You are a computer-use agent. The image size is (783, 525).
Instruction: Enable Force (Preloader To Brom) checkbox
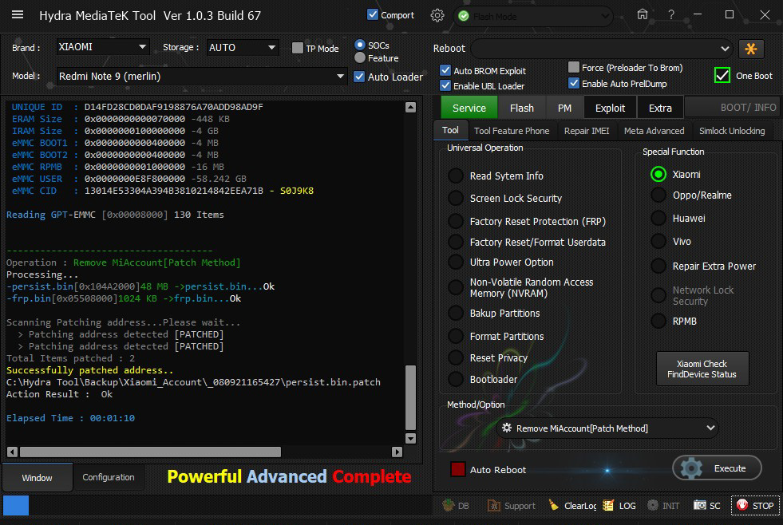click(574, 68)
